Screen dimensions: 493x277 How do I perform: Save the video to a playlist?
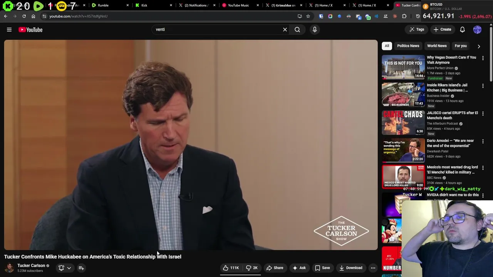322,268
